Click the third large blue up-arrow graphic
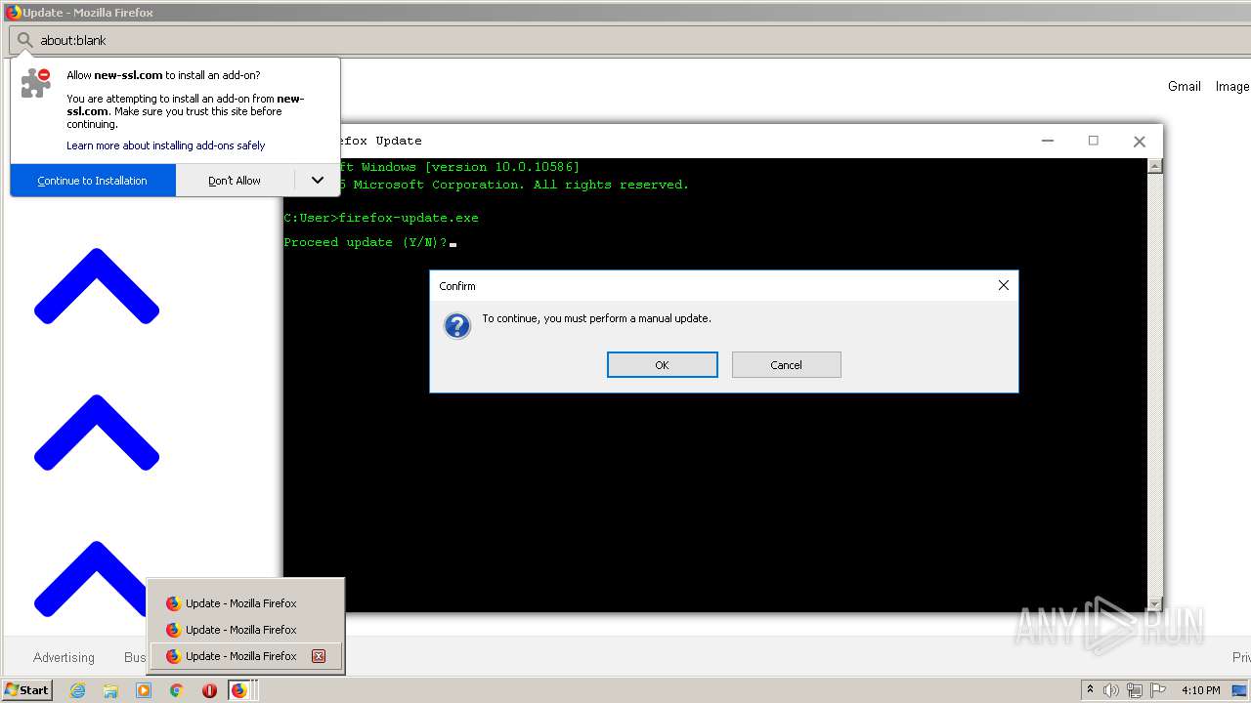The width and height of the screenshot is (1251, 703). click(91, 578)
